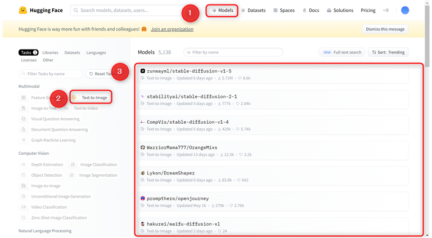Focus the Filter by name field
Screen dimensions: 432x238
tap(233, 52)
